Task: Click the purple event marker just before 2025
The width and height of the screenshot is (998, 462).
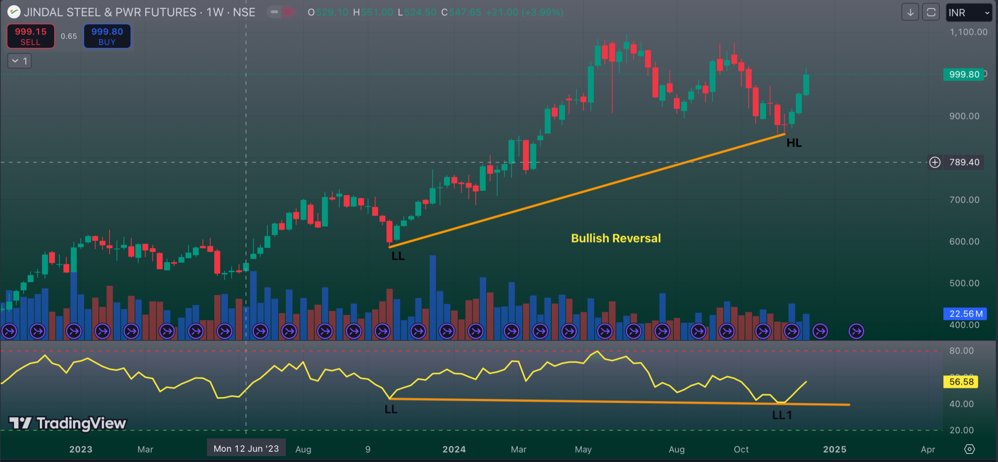Action: click(820, 332)
